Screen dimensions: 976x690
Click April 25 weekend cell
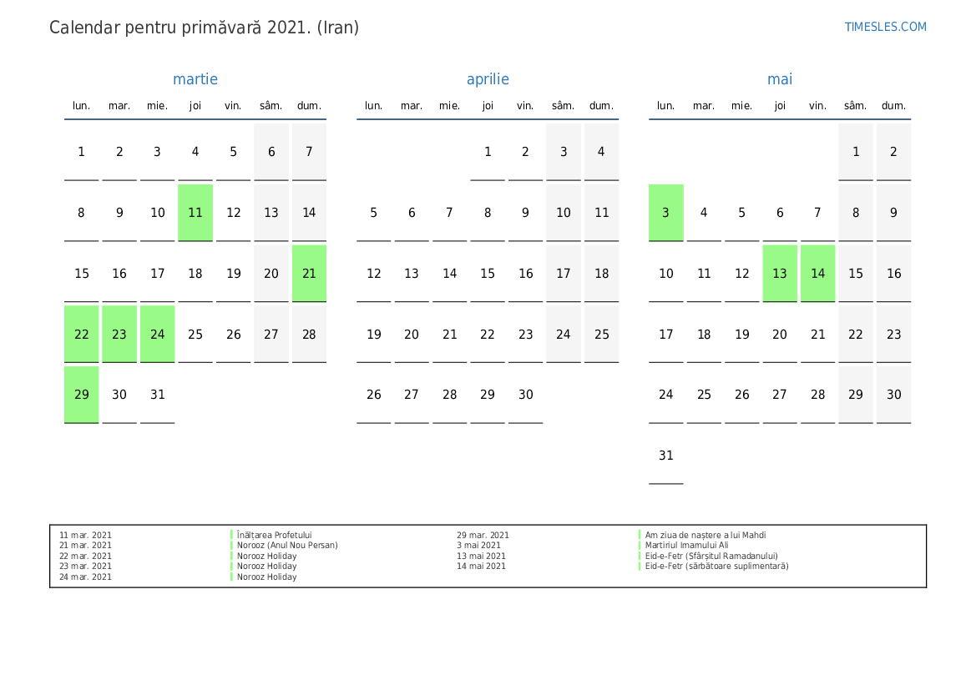coord(602,334)
